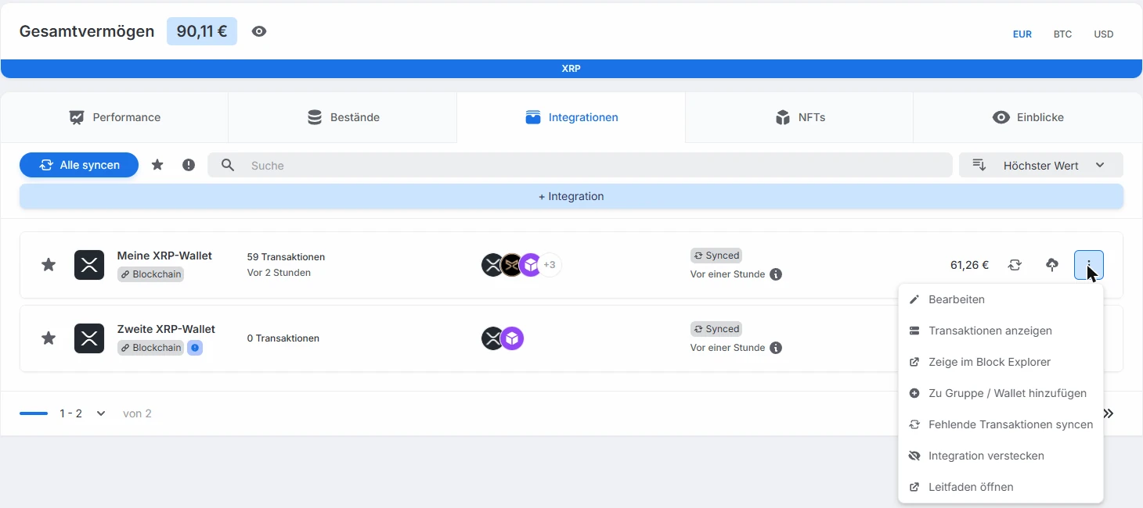Click the gold-ringed token icon in Meine XRP-Wallet

point(511,265)
